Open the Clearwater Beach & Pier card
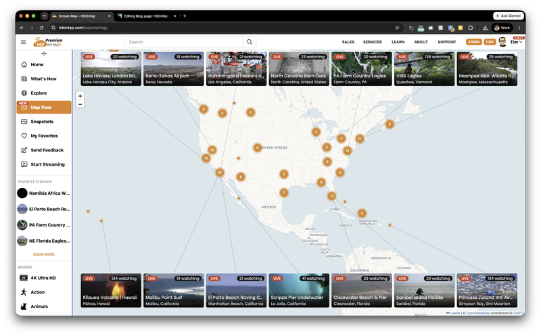Image resolution: width=541 pixels, height=336 pixels. coord(362,291)
